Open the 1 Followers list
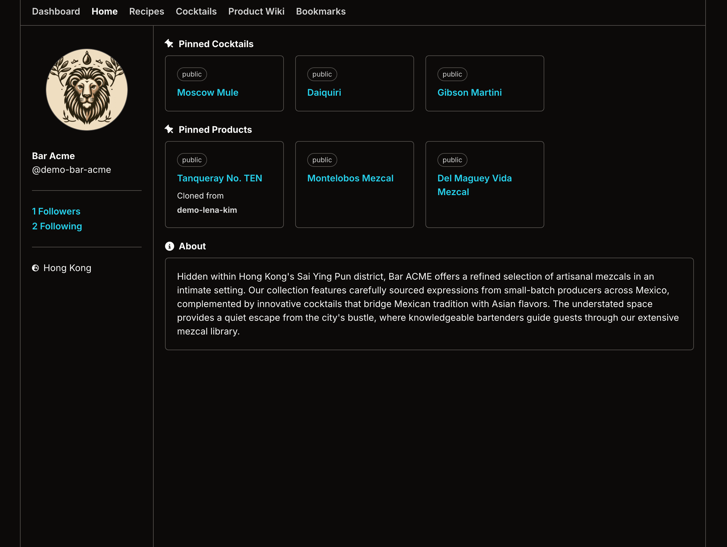727x547 pixels. coord(56,211)
